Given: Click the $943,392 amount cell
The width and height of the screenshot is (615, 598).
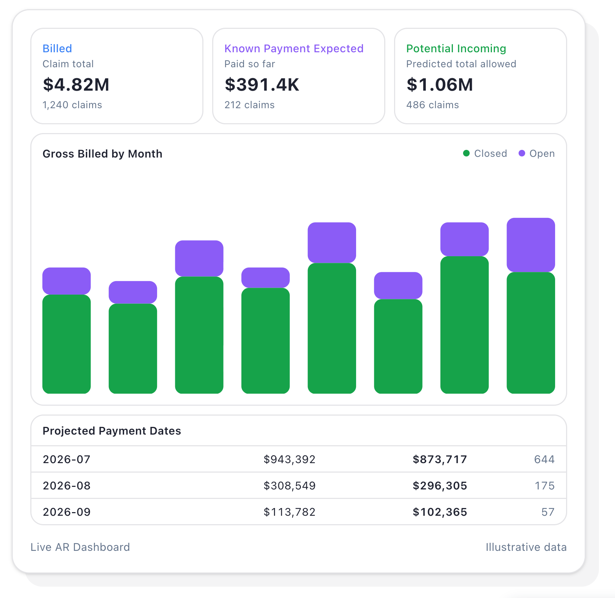Looking at the screenshot, I should (290, 459).
